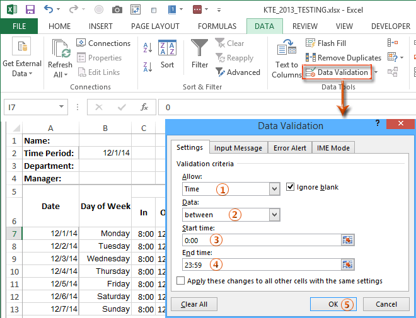Toggle the Ignore blank checkbox
Image resolution: width=416 pixels, height=318 pixels.
tap(291, 187)
